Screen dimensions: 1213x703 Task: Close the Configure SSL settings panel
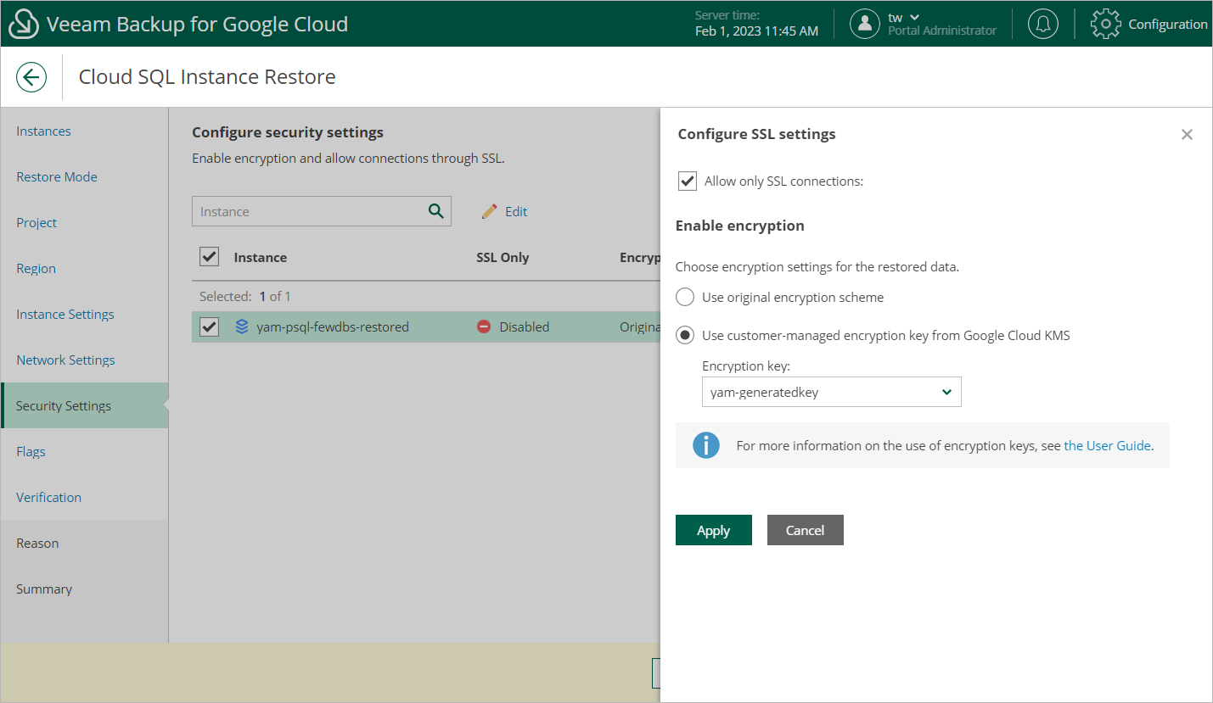[1187, 134]
